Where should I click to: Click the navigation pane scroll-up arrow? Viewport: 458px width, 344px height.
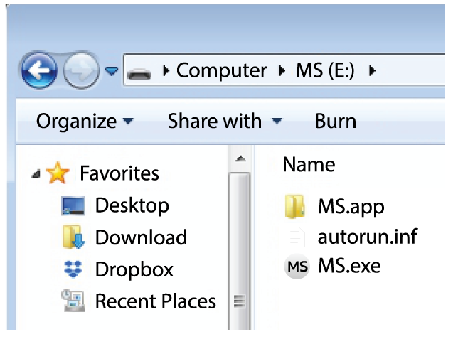[240, 159]
